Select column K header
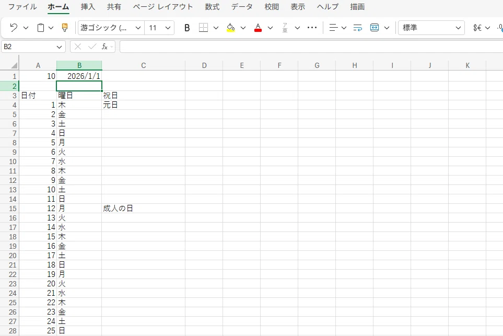503x336 pixels. coord(467,65)
